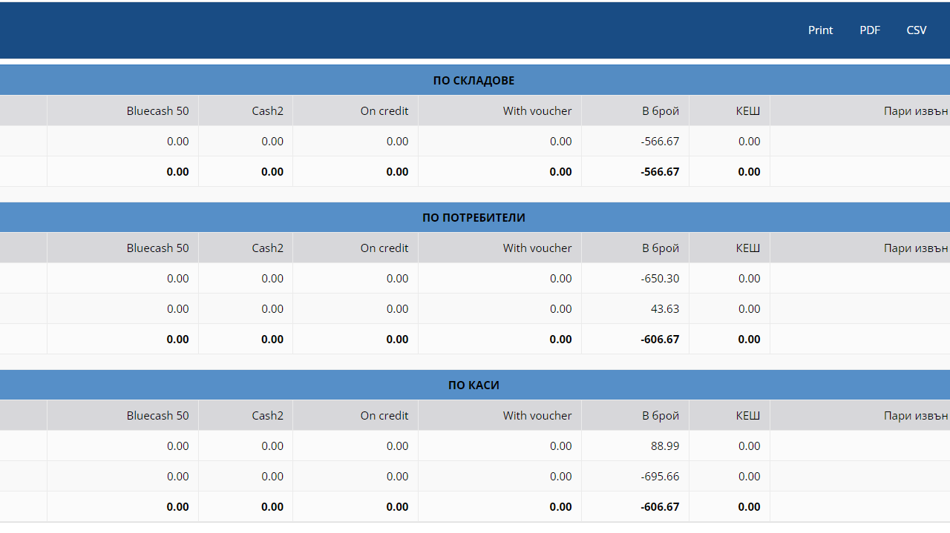950x533 pixels.
Task: Click On credit header under ПО КАСИ
Action: 384,416
